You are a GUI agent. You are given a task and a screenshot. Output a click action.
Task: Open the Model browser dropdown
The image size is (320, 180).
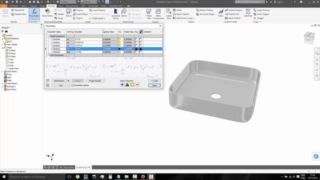point(6,27)
